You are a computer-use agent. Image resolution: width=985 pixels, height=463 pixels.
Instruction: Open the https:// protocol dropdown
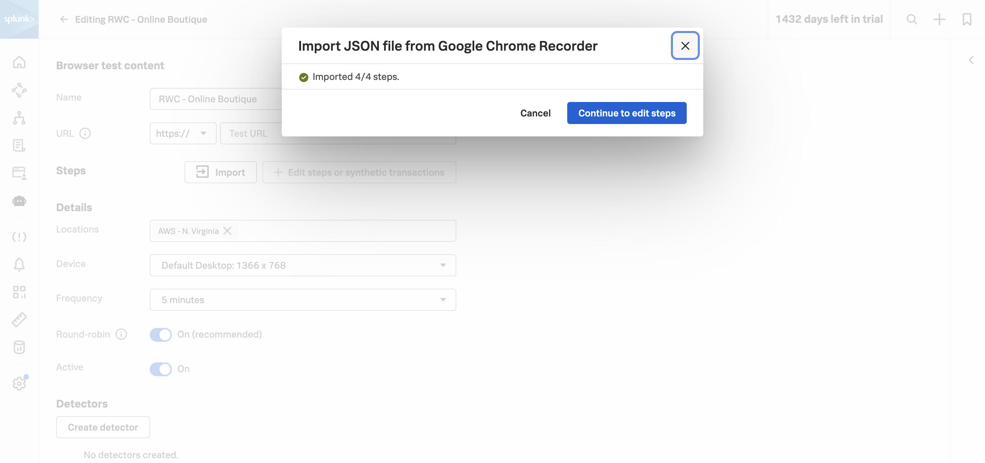183,133
